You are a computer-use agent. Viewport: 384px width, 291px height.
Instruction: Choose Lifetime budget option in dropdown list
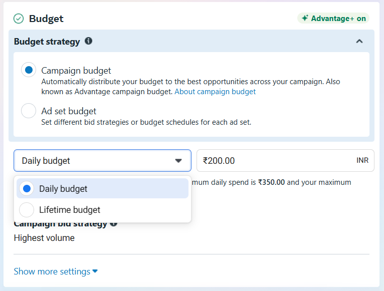click(102, 210)
